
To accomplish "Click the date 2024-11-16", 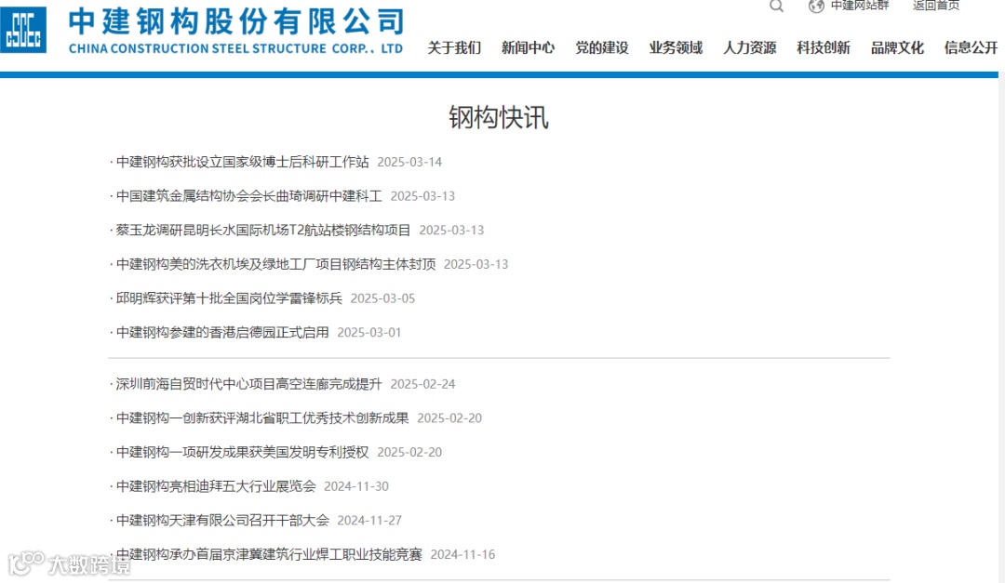I will point(462,554).
